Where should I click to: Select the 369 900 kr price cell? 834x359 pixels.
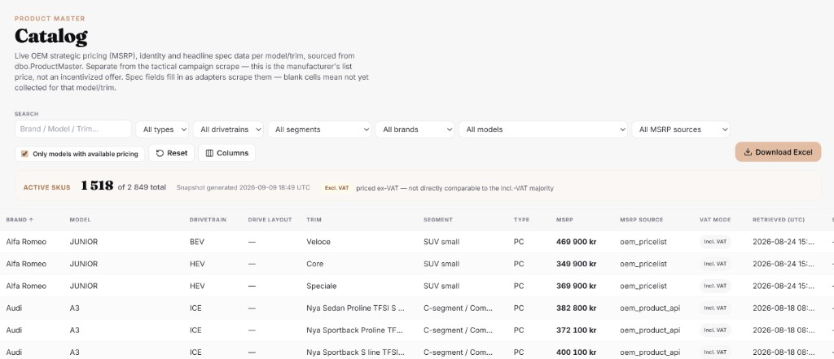(576, 286)
